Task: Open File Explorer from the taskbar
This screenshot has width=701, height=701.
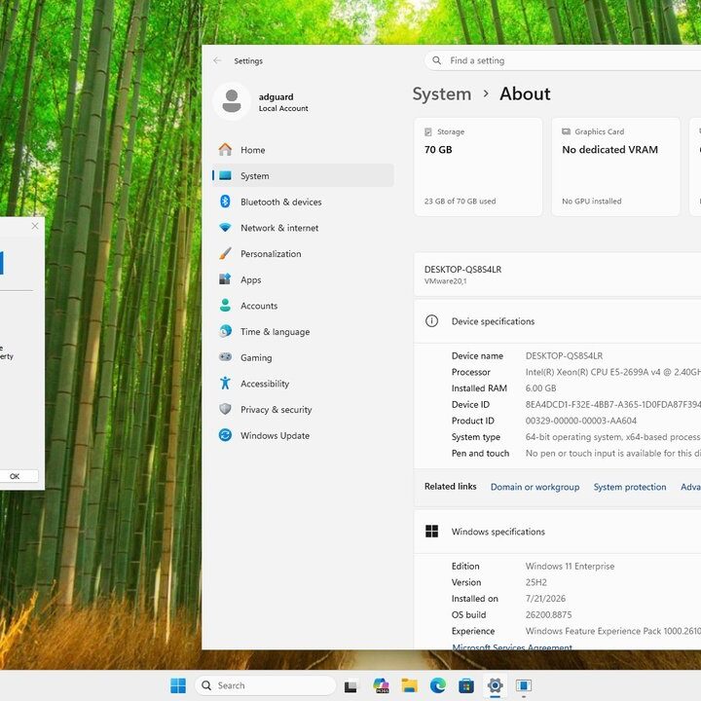Action: point(410,685)
